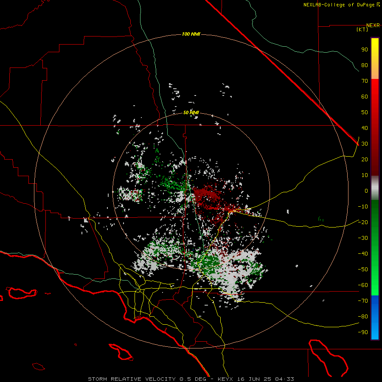Click the 50 NMI range ring label
The width and height of the screenshot is (382, 382).
[191, 112]
